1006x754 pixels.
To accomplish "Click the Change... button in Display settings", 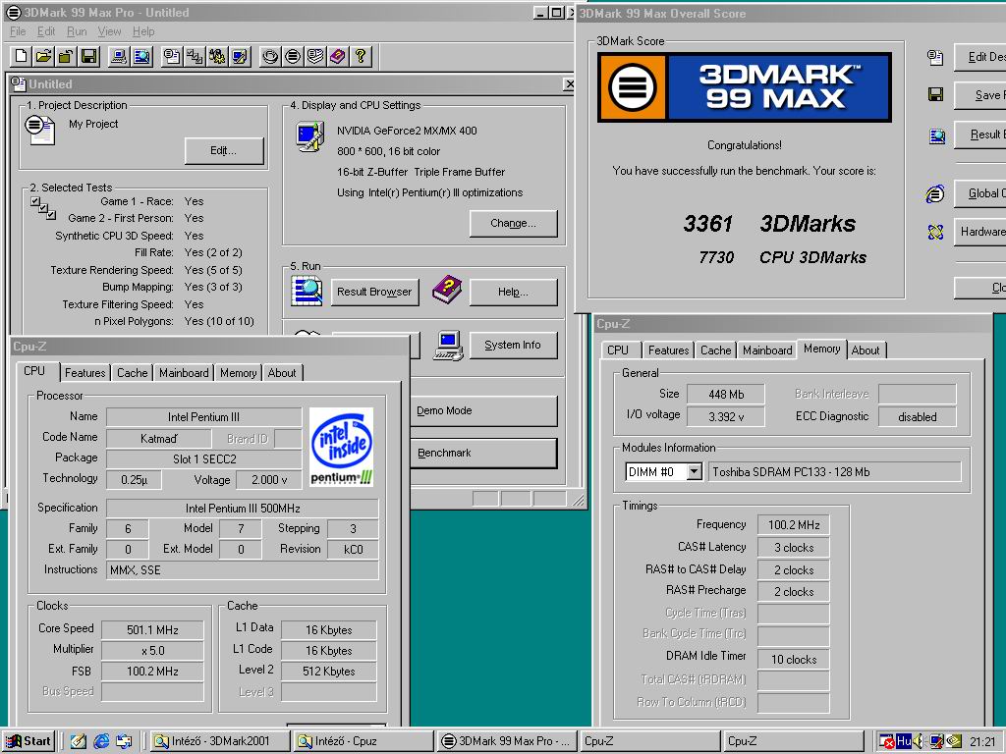I will [513, 223].
